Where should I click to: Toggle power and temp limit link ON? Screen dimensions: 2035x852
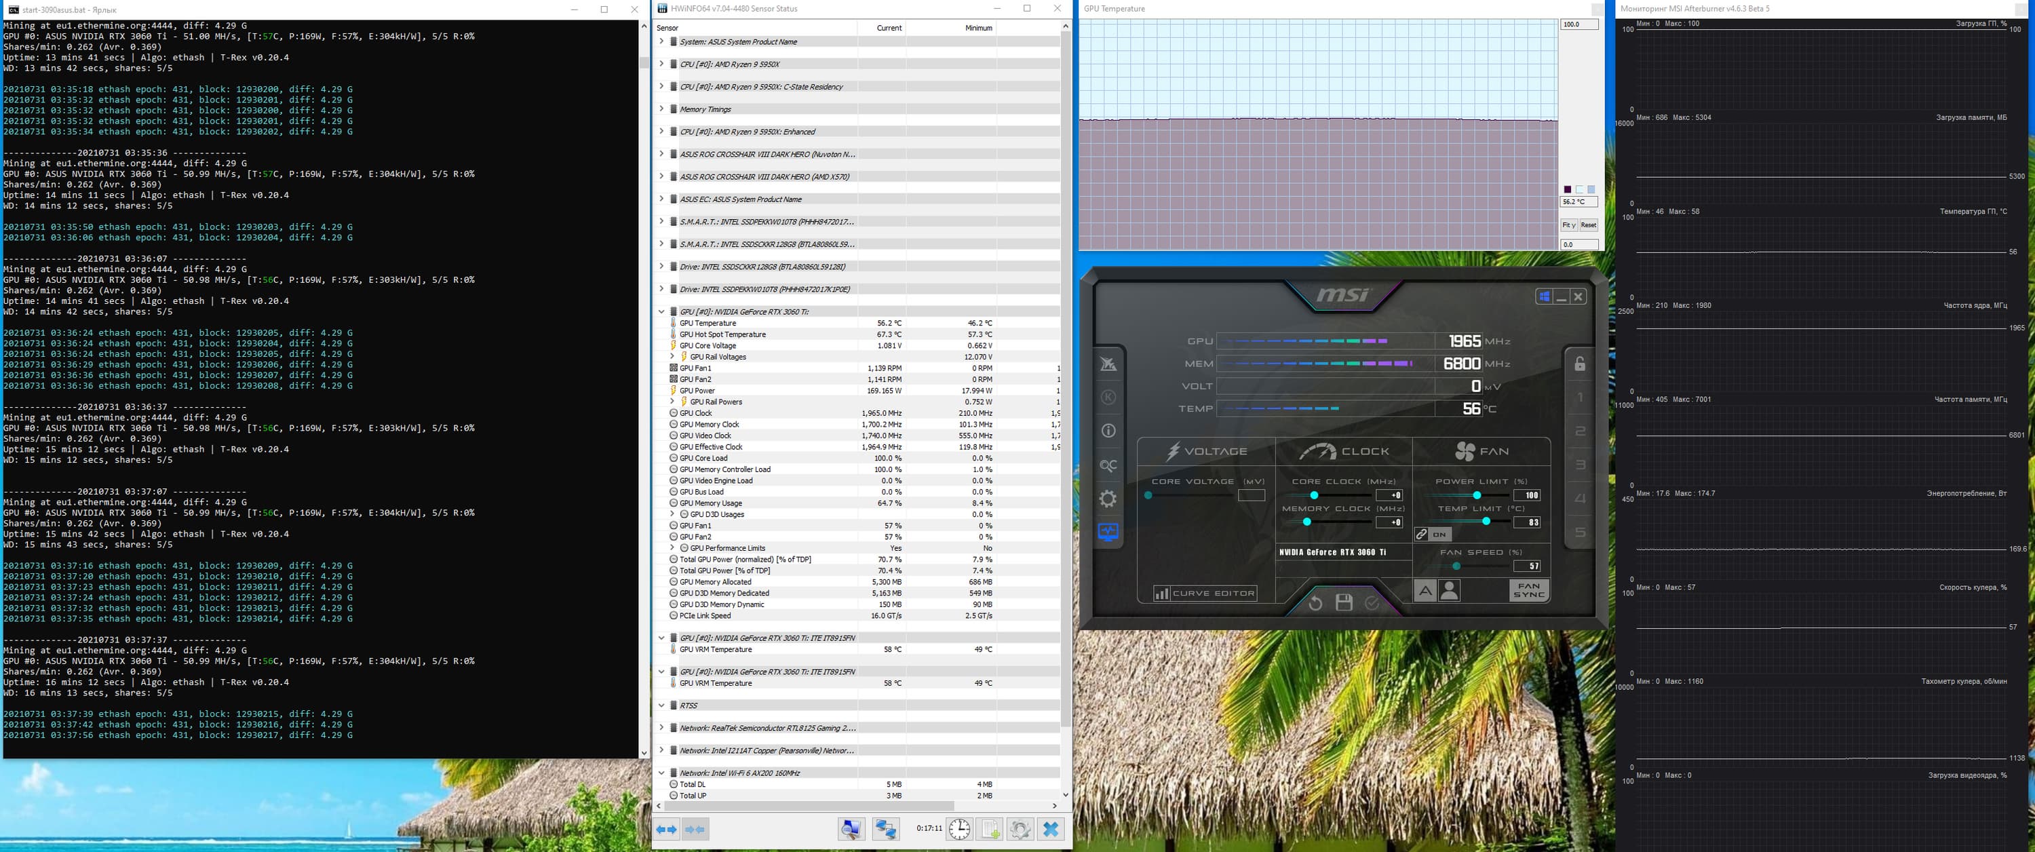(x=1432, y=535)
